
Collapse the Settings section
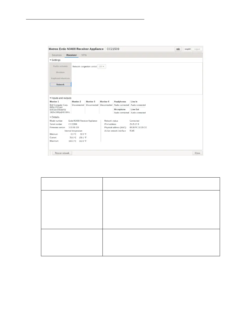coord(55,60)
